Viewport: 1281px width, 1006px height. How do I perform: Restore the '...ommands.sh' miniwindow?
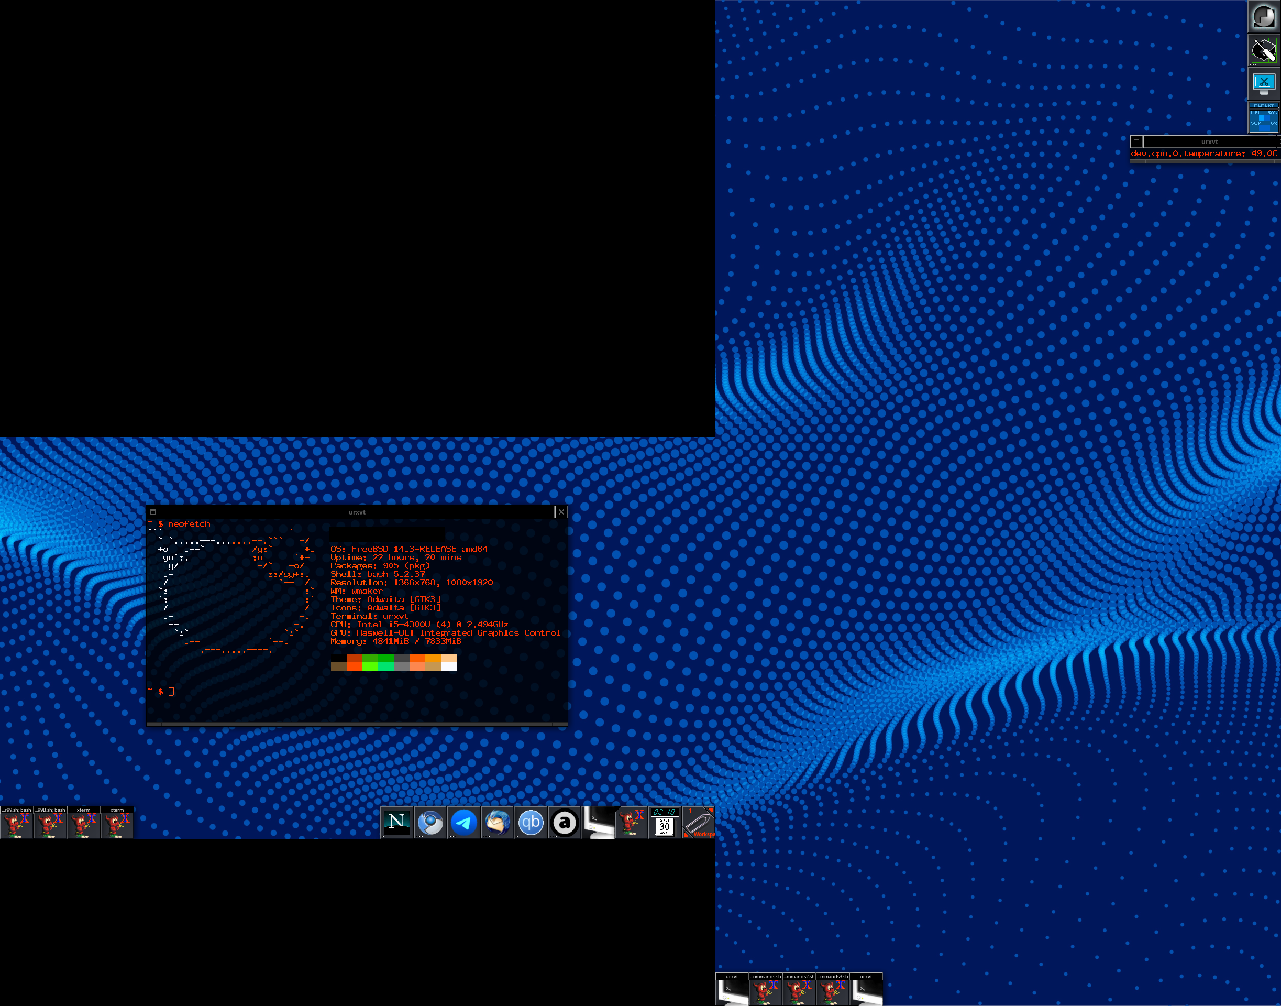point(765,989)
